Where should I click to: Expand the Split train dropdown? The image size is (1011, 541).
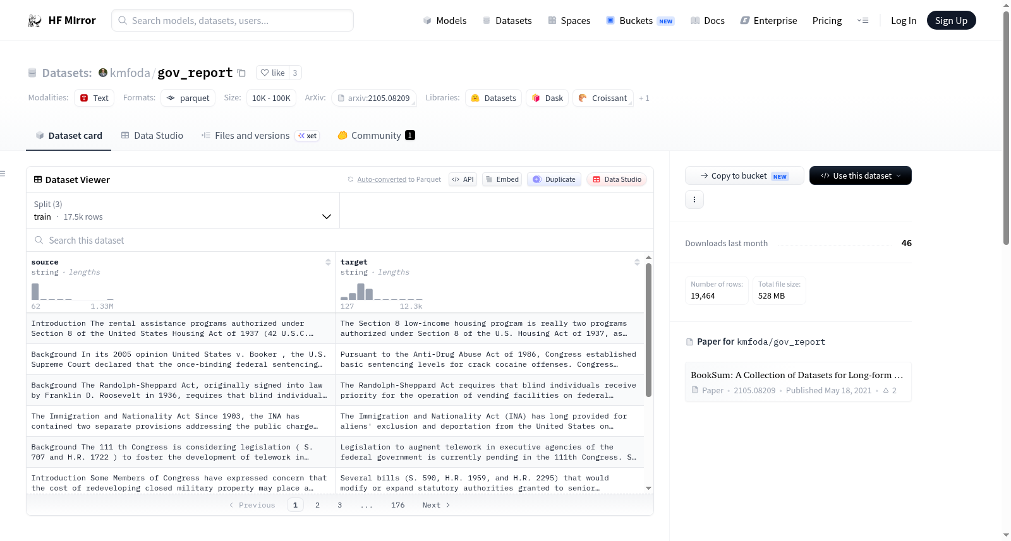point(183,210)
